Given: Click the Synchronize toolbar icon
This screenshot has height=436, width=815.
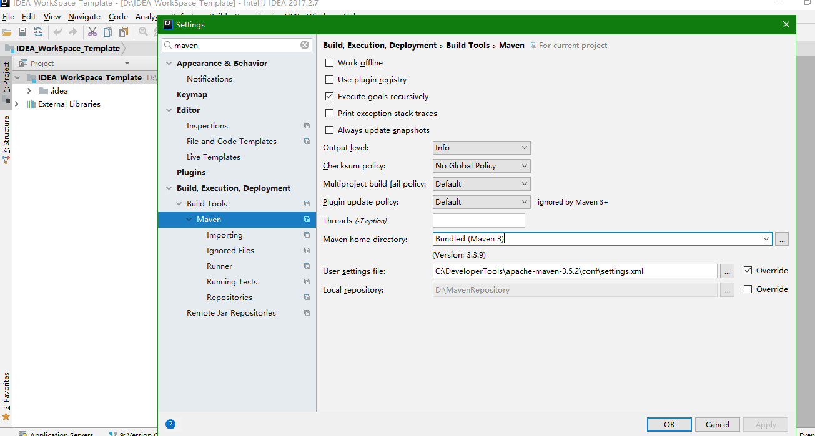Looking at the screenshot, I should tap(38, 32).
